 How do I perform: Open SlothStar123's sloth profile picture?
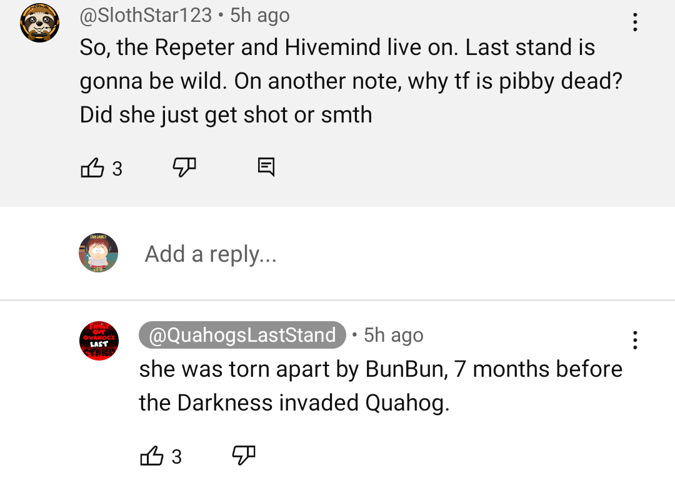click(39, 23)
